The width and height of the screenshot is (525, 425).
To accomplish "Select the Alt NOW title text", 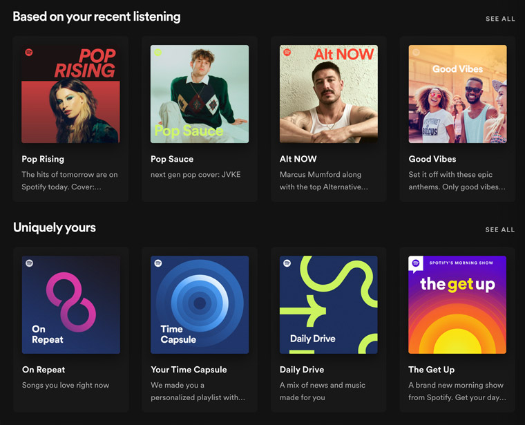I will pos(298,159).
